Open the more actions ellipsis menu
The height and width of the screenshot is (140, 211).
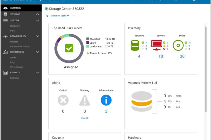[x=73, y=16]
